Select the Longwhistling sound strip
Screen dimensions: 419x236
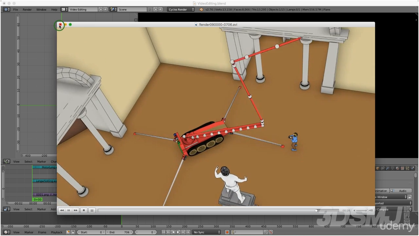coord(45,181)
